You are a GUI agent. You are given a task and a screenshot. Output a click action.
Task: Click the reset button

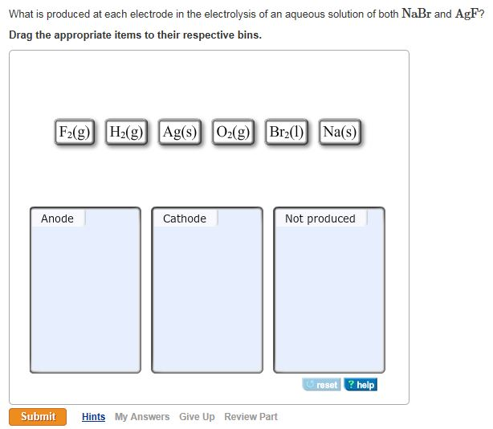(x=322, y=385)
